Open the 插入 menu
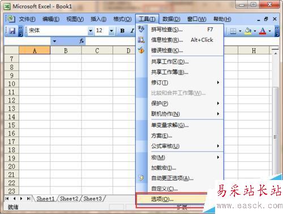Viewport: 283px width, 214px height. tap(98, 19)
